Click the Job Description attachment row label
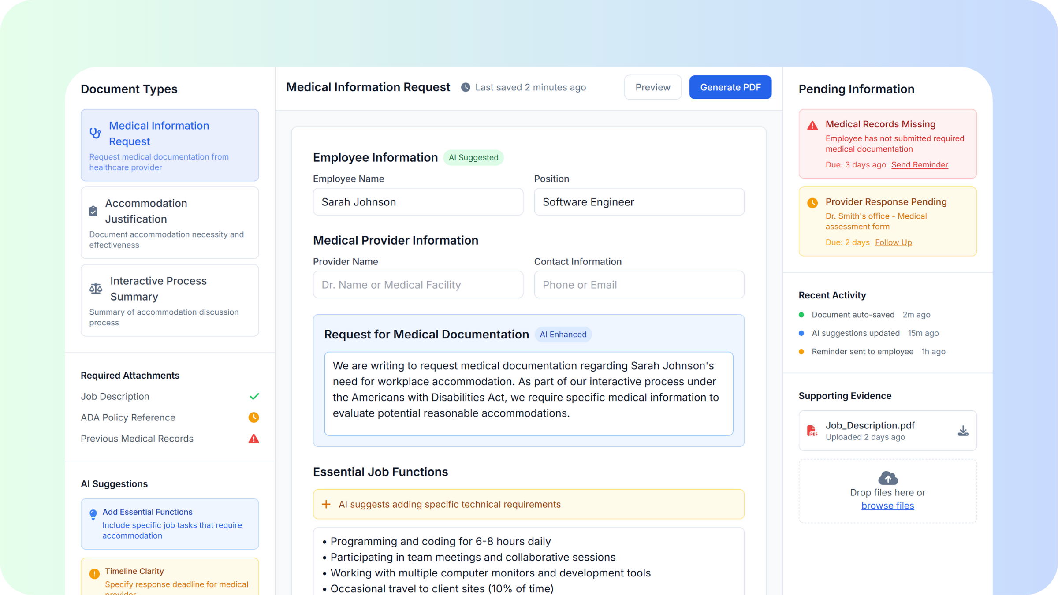The width and height of the screenshot is (1058, 595). (115, 396)
